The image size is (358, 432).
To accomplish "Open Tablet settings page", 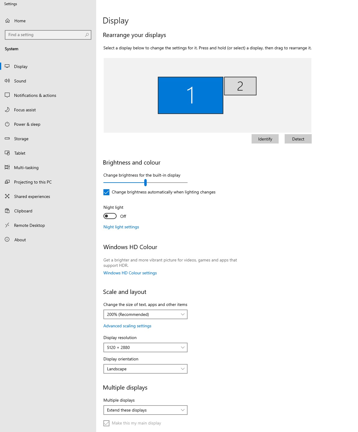I will [48, 153].
